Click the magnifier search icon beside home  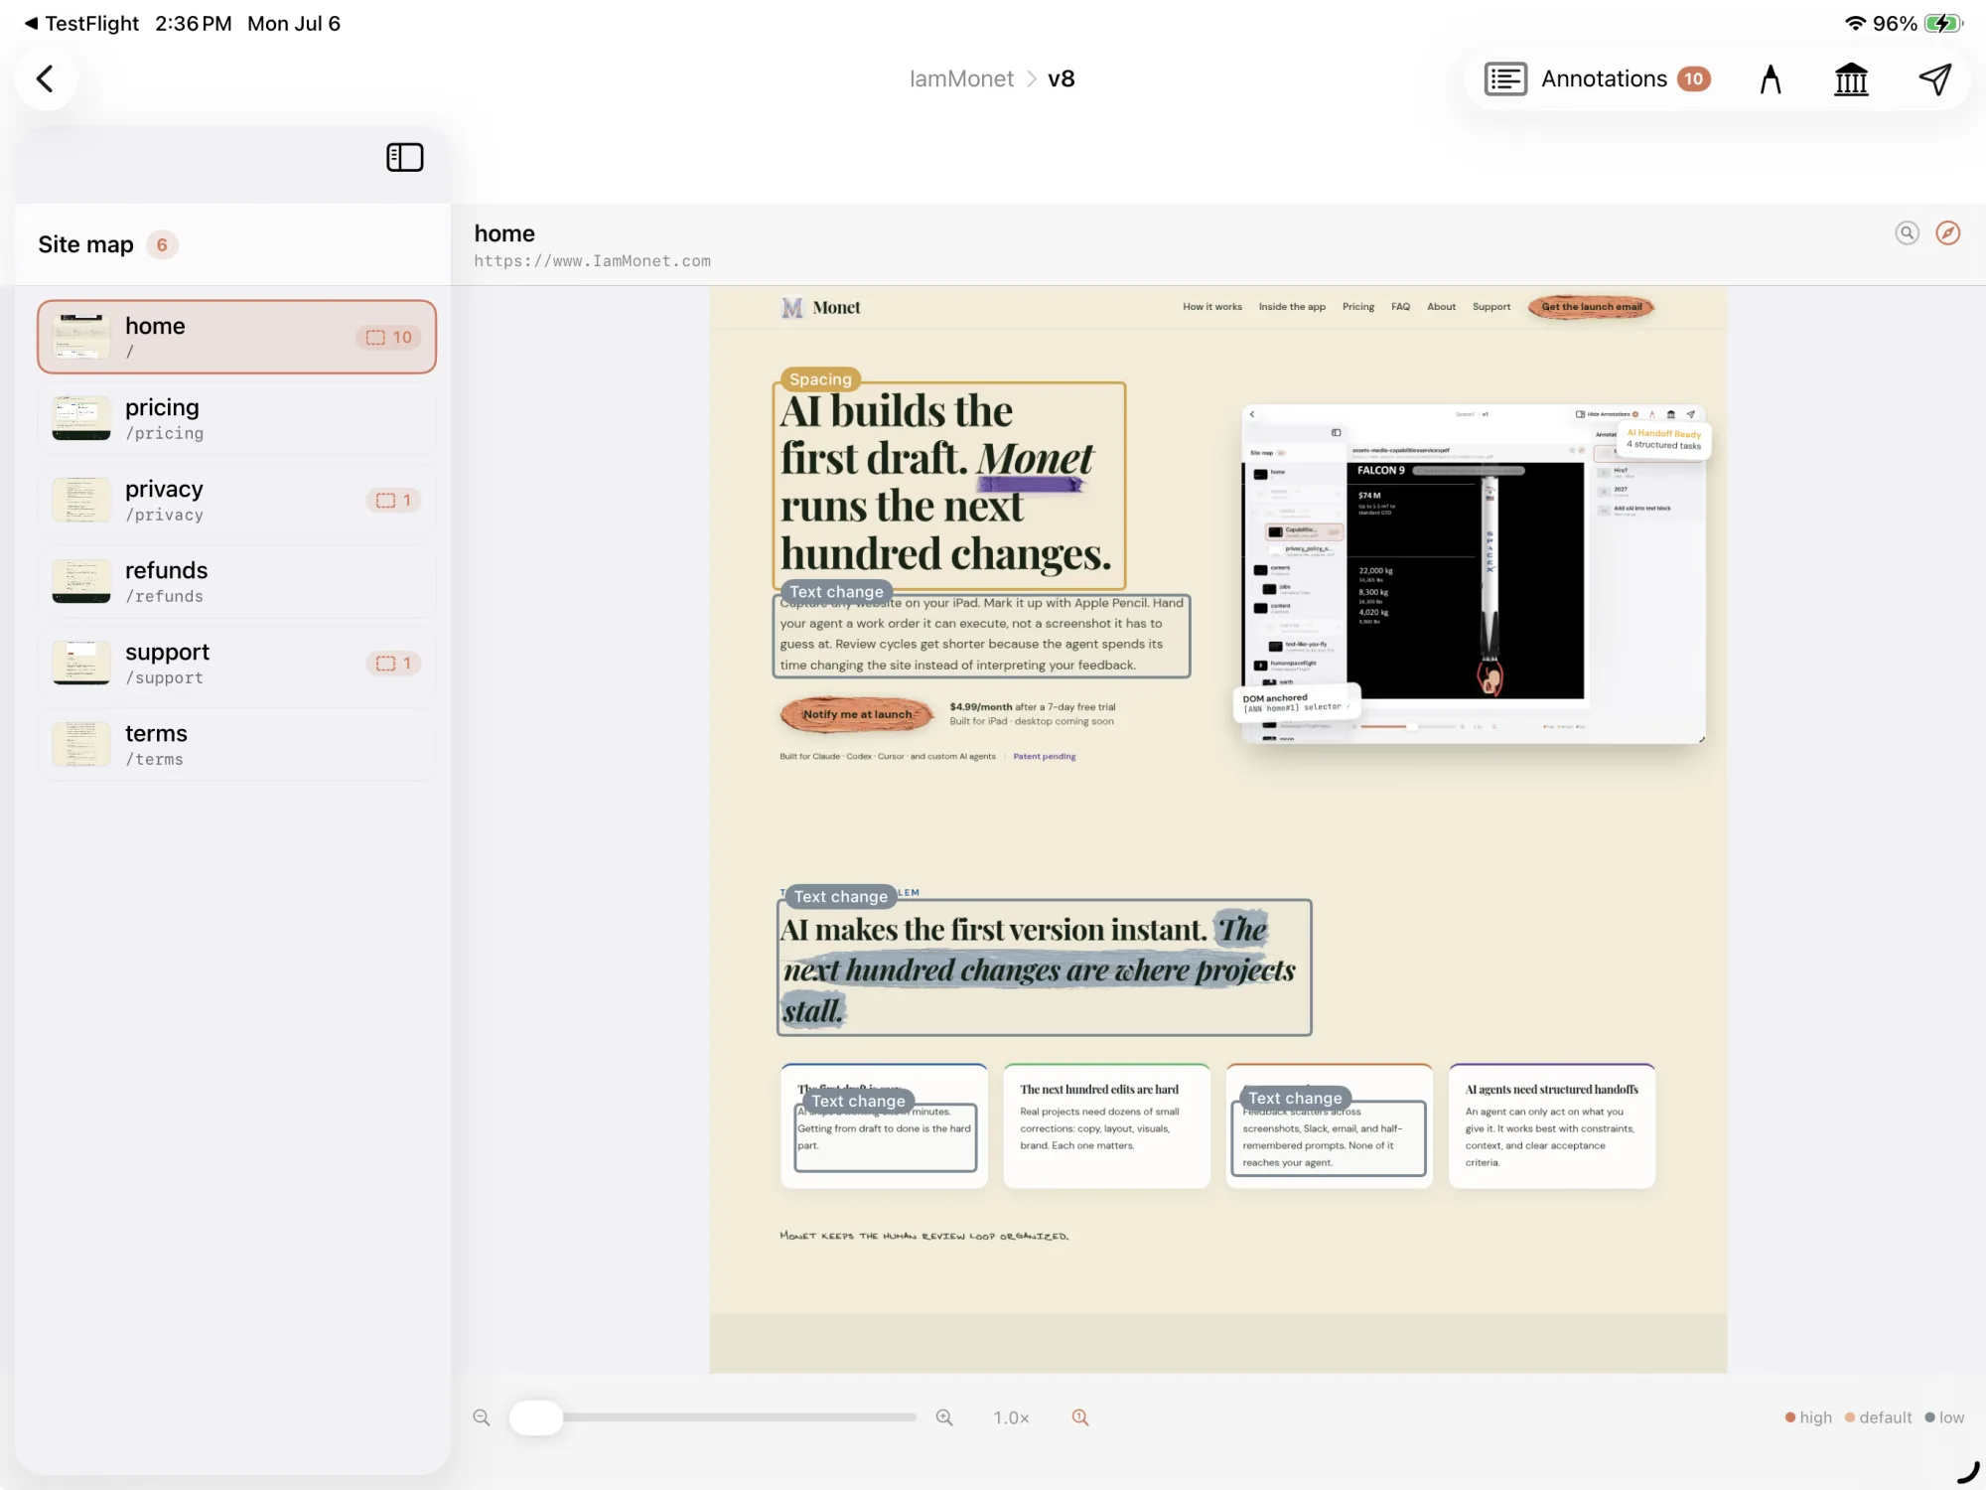tap(1907, 232)
